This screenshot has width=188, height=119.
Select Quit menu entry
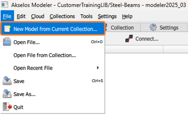tap(53, 107)
